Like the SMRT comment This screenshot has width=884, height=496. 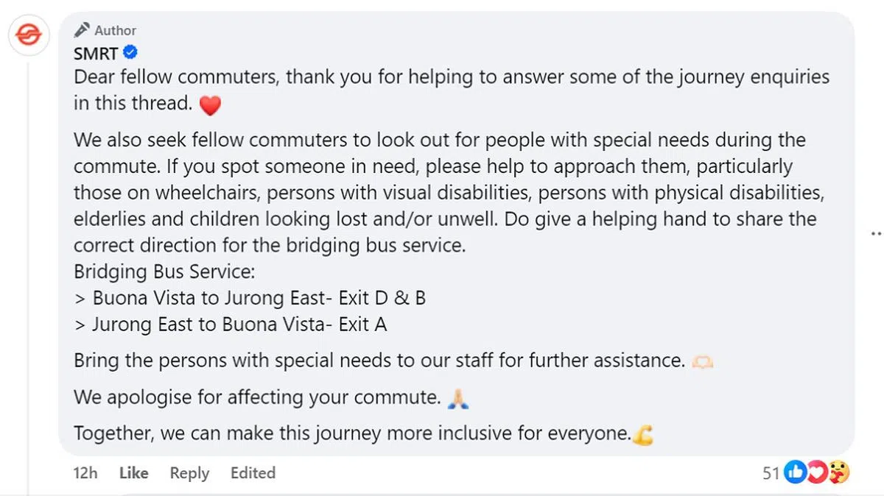[133, 473]
